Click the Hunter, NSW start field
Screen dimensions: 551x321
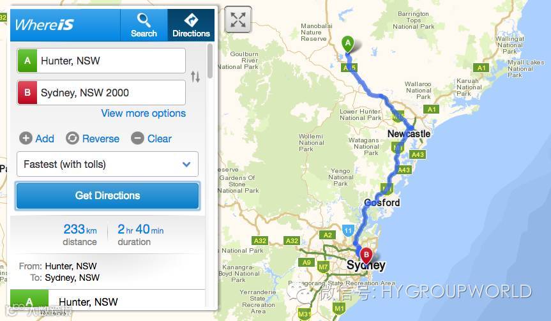102,61
